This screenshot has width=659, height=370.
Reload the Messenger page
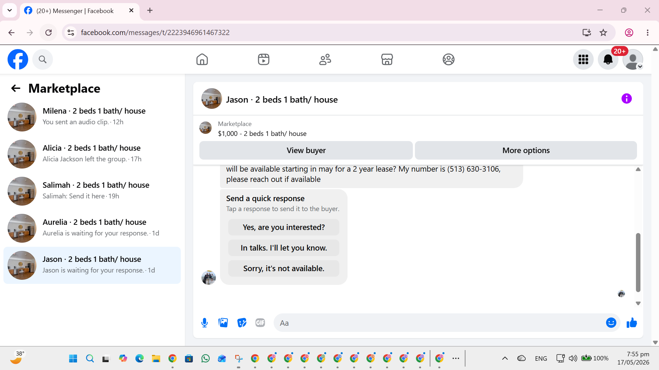click(x=48, y=33)
